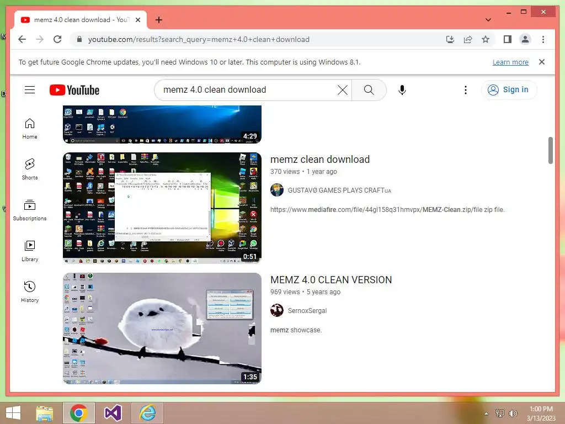Open the memz clean download thumbnail
This screenshot has width=565, height=424.
(x=162, y=208)
